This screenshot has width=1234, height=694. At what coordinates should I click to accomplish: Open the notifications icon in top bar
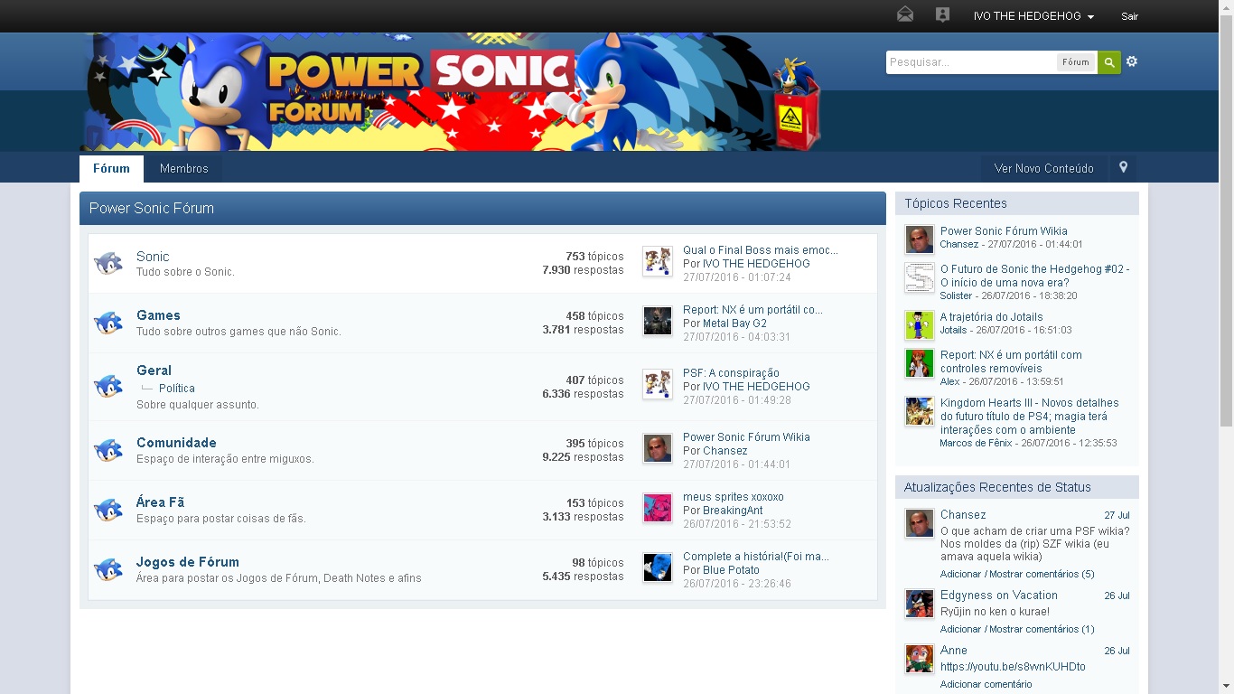coord(942,14)
